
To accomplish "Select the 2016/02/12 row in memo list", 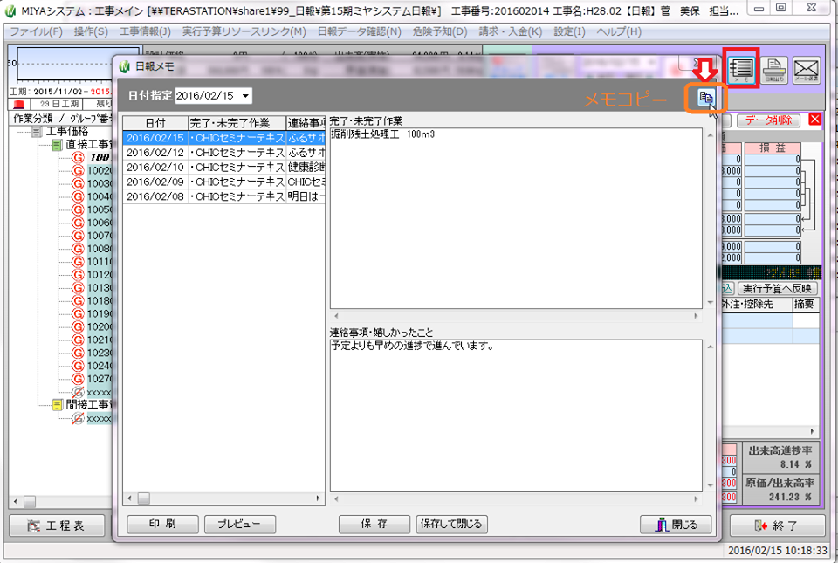I will 223,153.
